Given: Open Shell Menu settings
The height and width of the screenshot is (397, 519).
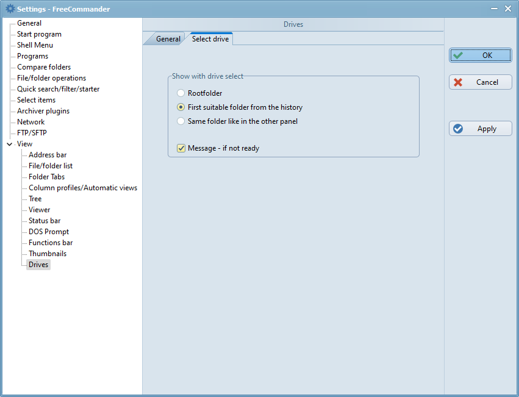Looking at the screenshot, I should tap(35, 45).
